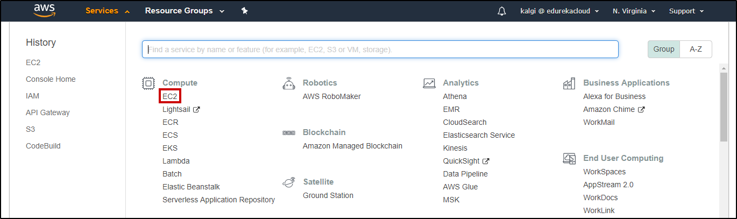This screenshot has width=737, height=219.
Task: Open AWS Glue service
Action: (460, 187)
